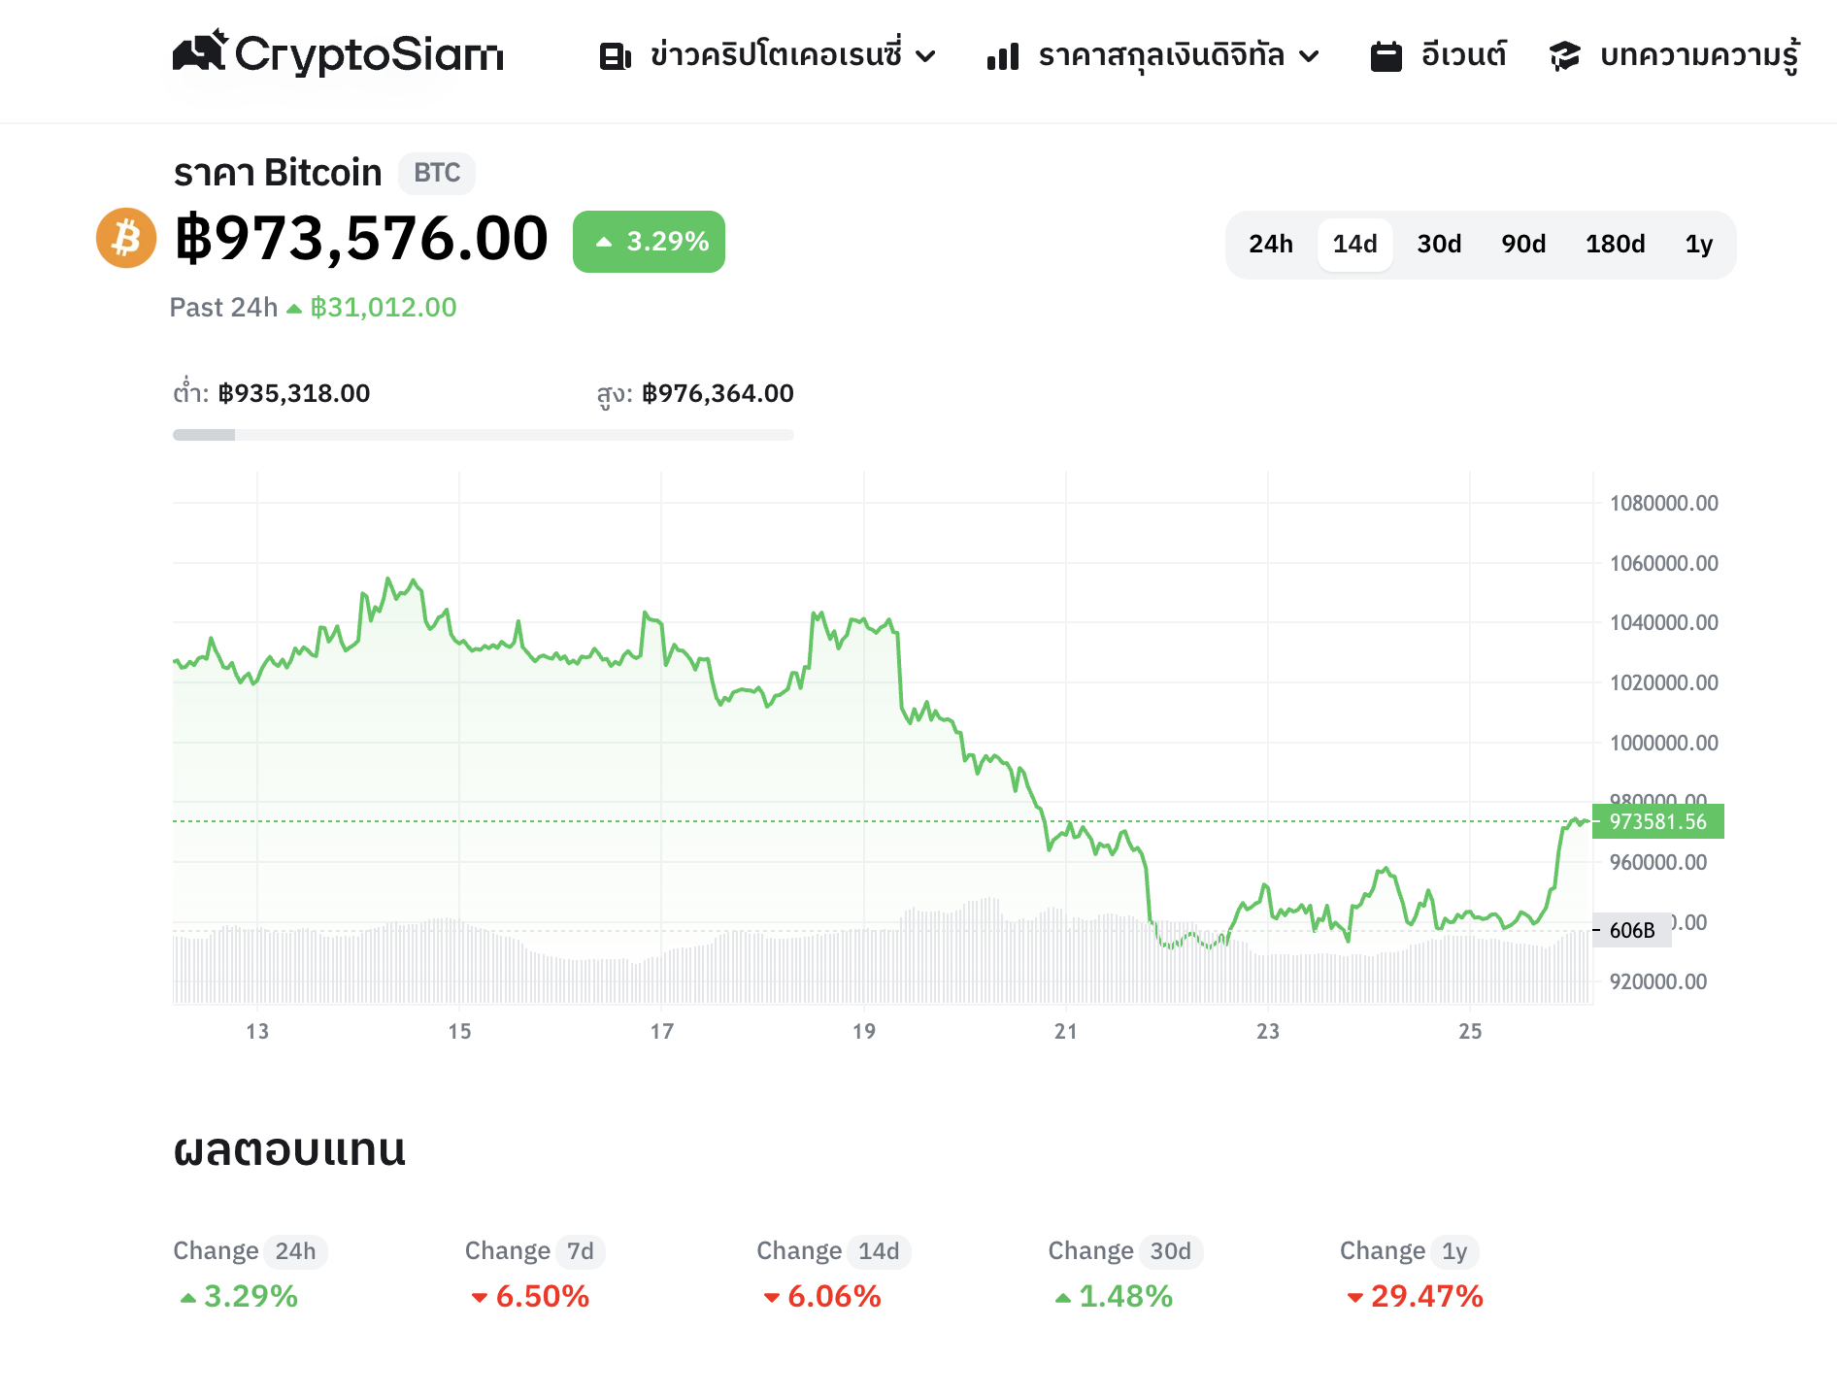1837x1394 pixels.
Task: Switch chart range to 1y
Action: pyautogui.click(x=1698, y=245)
